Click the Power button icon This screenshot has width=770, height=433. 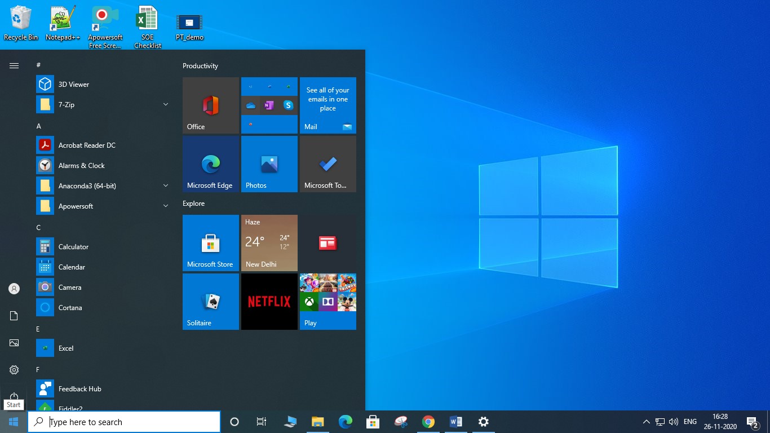point(14,396)
